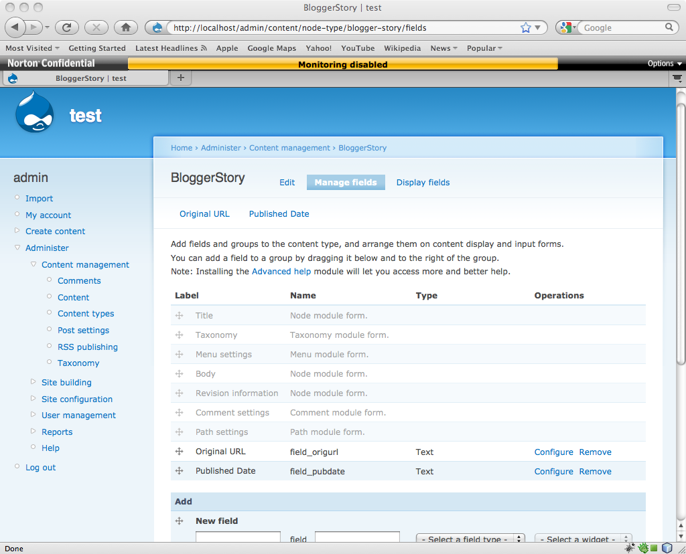Open the Select a field type dropdown
686x554 pixels.
470,539
